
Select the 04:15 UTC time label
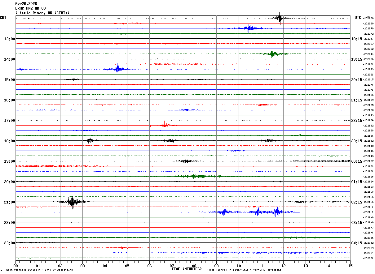357,243
